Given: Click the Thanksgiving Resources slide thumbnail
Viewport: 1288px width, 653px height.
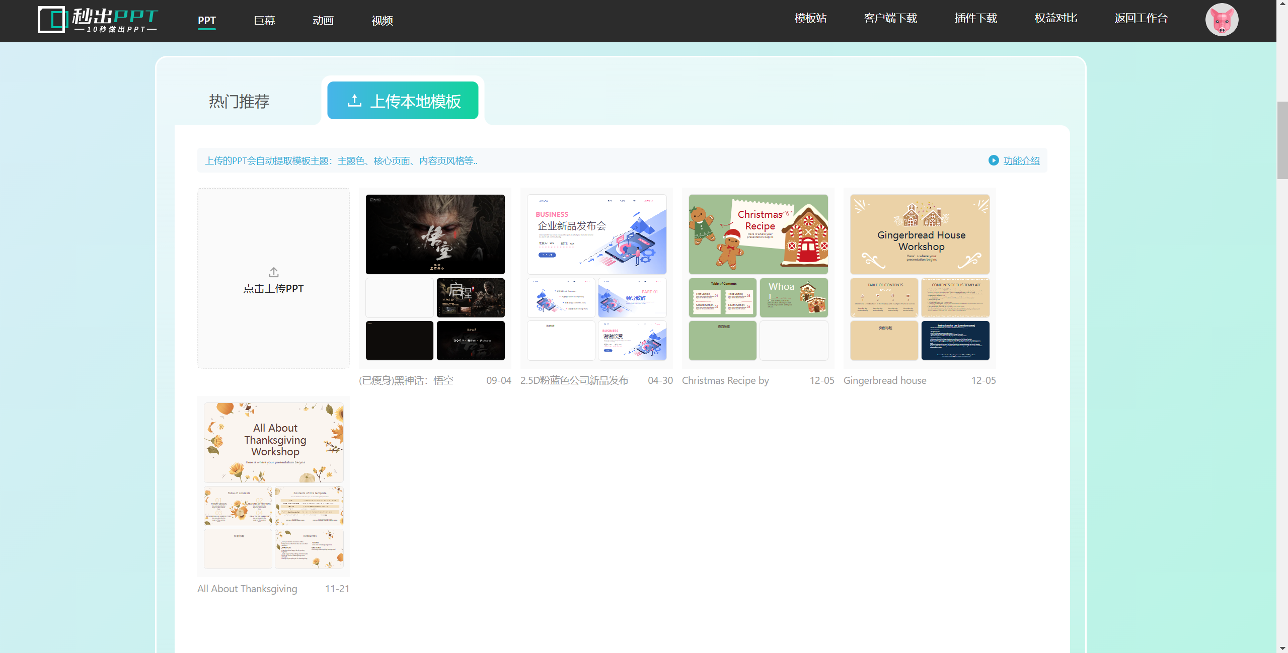Looking at the screenshot, I should click(309, 549).
